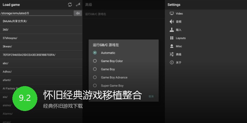
Task: Click the Layouts grid icon
Action: [x=172, y=38]
